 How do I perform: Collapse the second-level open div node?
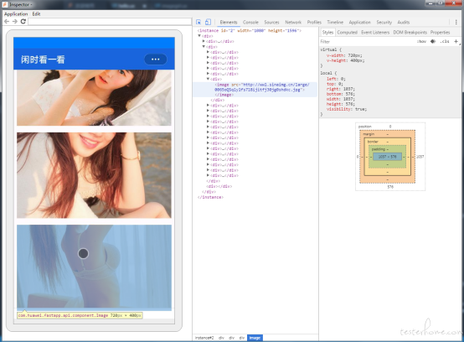pyautogui.click(x=204, y=46)
